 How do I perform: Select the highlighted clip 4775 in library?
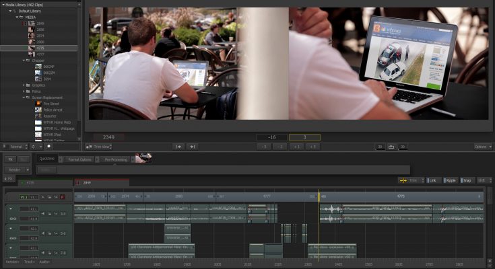pyautogui.click(x=38, y=48)
